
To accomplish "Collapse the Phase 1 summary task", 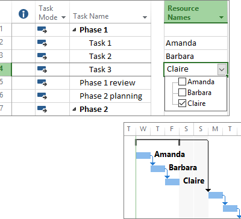I will (75, 30).
